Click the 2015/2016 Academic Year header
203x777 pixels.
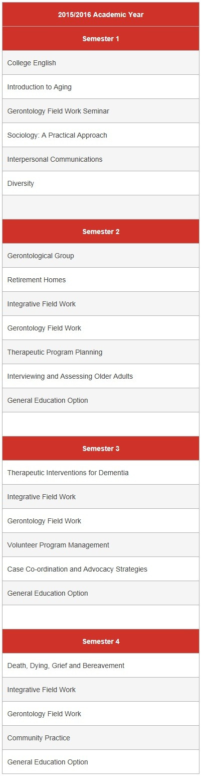click(x=101, y=15)
